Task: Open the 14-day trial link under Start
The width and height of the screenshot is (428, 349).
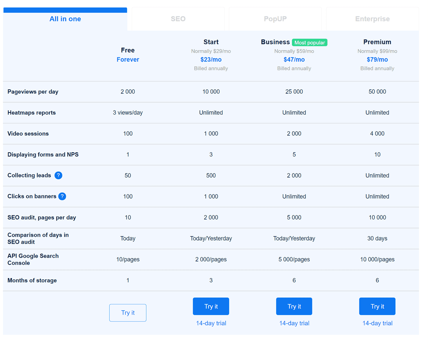Action: coord(211,323)
